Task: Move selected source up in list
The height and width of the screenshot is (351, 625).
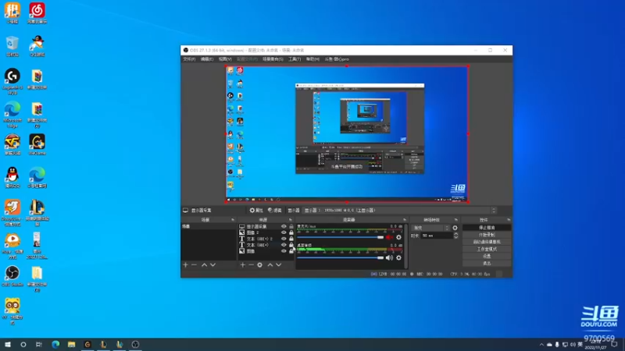Action: (x=270, y=264)
